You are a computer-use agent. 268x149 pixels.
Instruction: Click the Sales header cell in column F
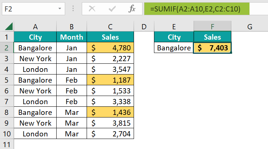point(212,37)
